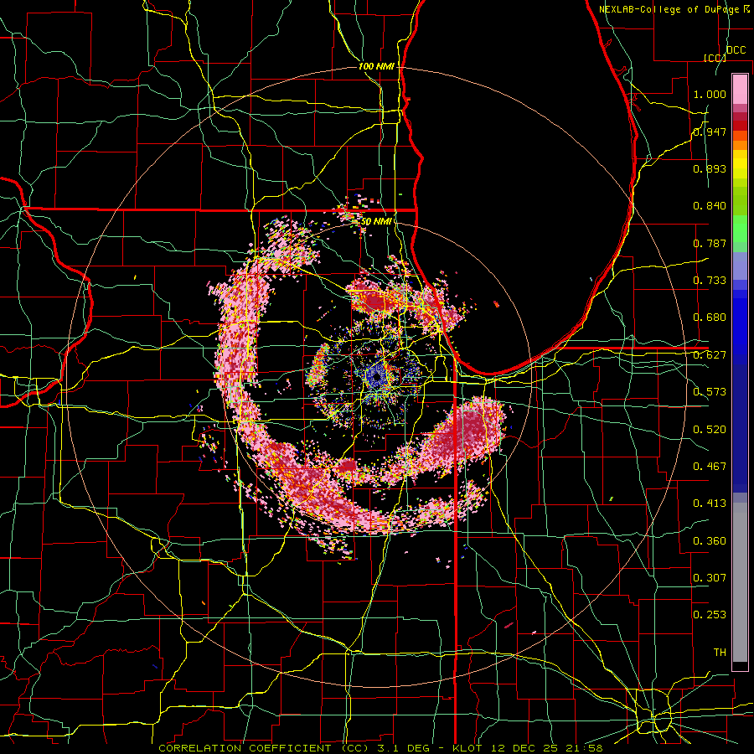The image size is (754, 754).
Task: Click the 0.733 legend value
Action: [710, 281]
